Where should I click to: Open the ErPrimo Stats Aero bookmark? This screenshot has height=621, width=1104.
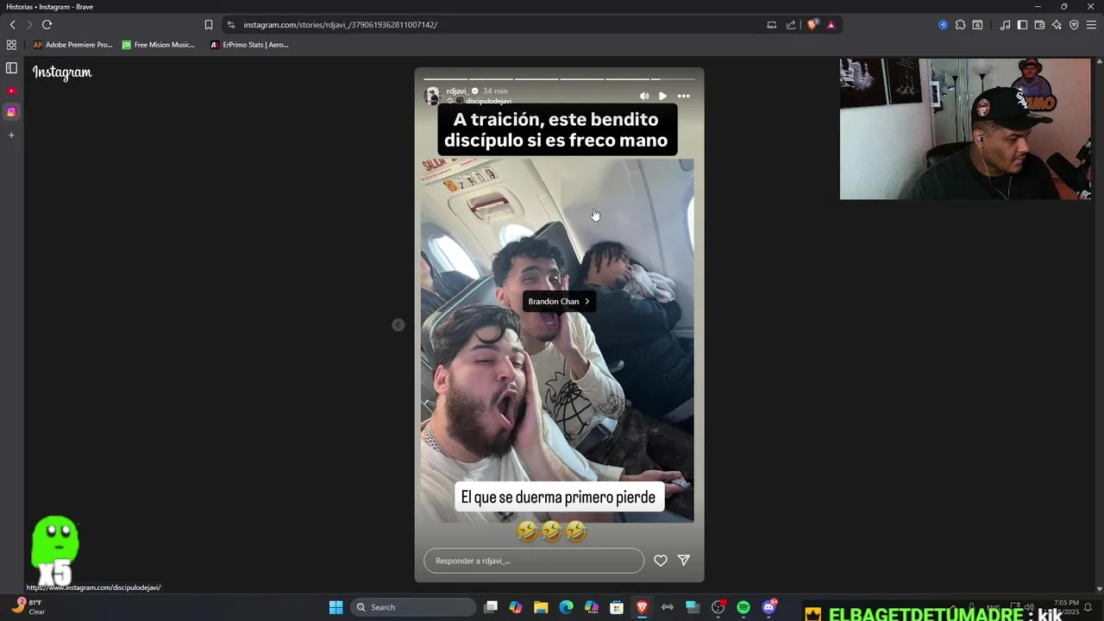[x=249, y=45]
